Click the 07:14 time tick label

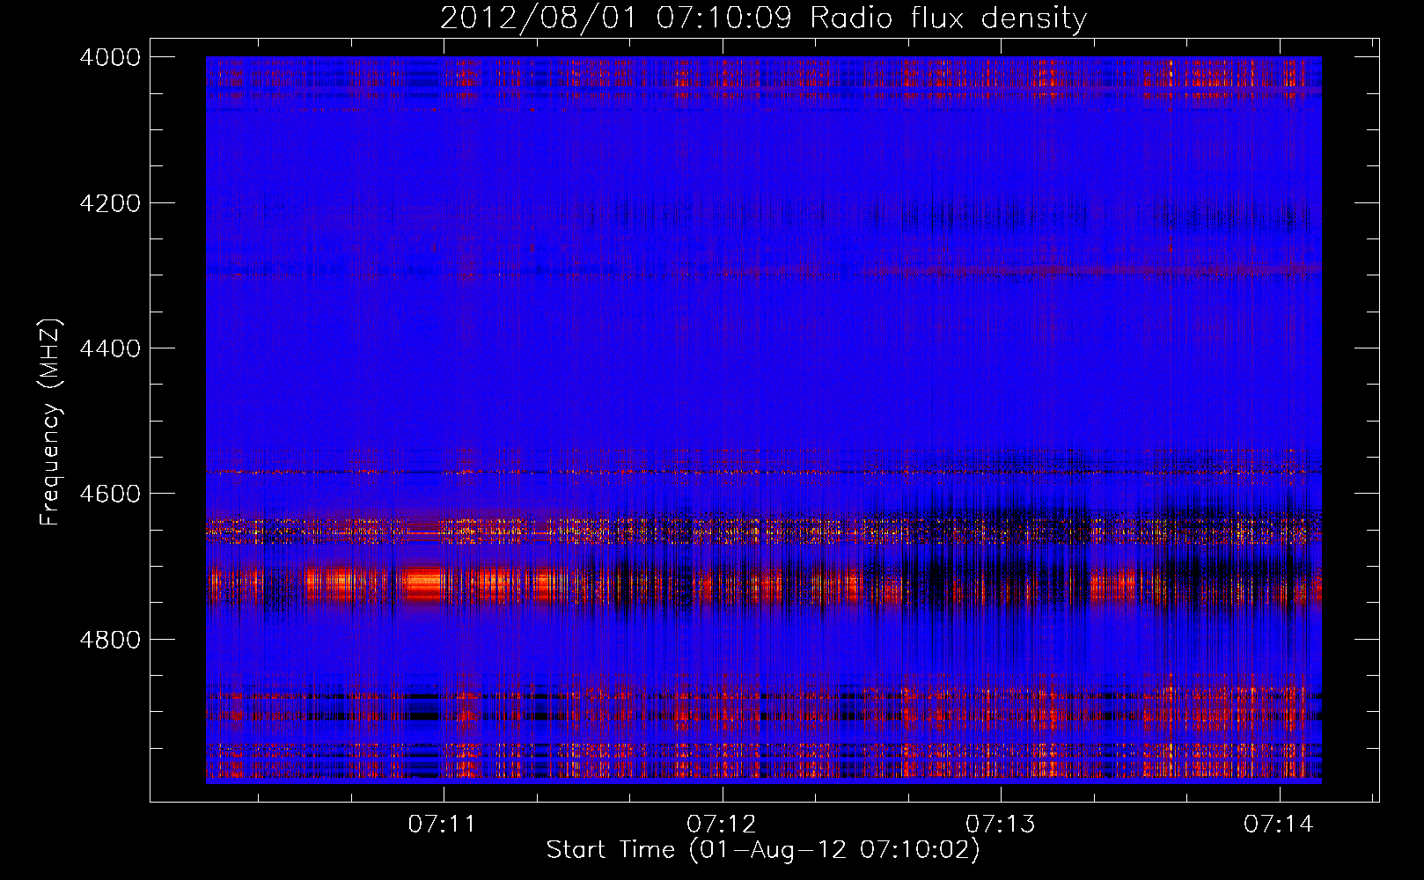coord(1279,825)
